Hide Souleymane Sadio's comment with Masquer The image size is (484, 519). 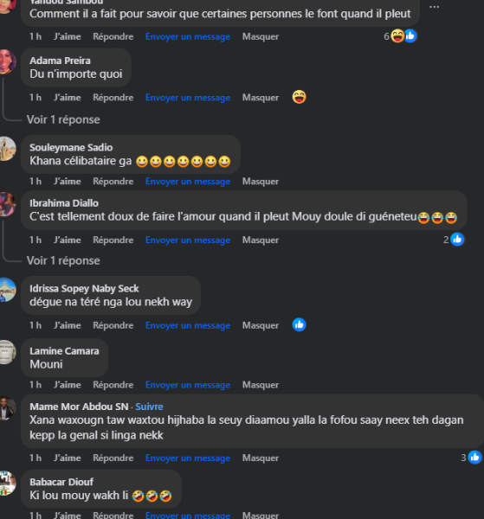tap(261, 182)
